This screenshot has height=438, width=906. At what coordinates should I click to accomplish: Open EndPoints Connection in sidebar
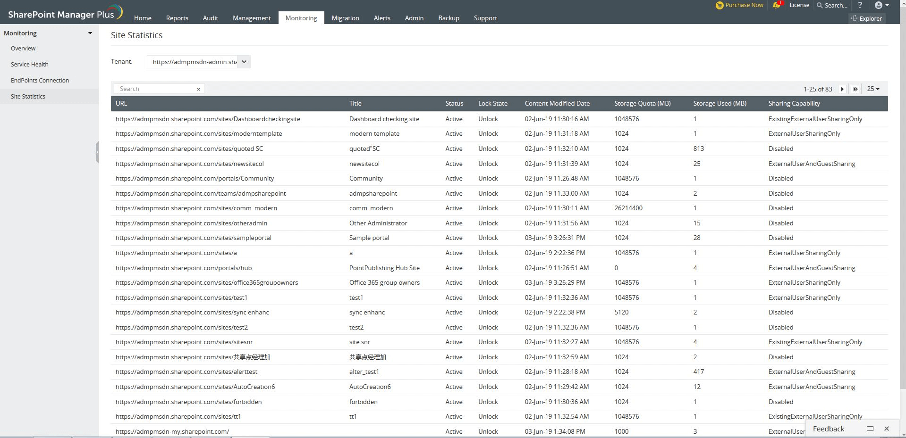tap(40, 80)
